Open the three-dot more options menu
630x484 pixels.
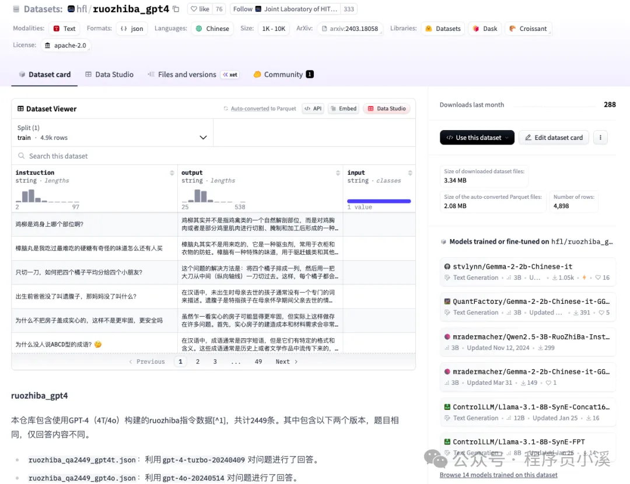pos(600,138)
